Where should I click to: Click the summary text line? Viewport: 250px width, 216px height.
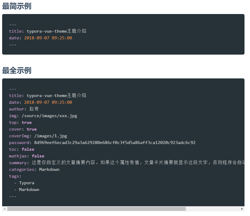[x=127, y=163]
